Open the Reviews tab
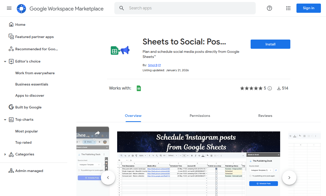326x196 pixels. [x=265, y=116]
